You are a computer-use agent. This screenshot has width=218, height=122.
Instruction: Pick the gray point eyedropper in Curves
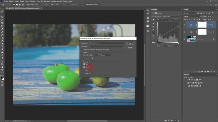click(153, 26)
